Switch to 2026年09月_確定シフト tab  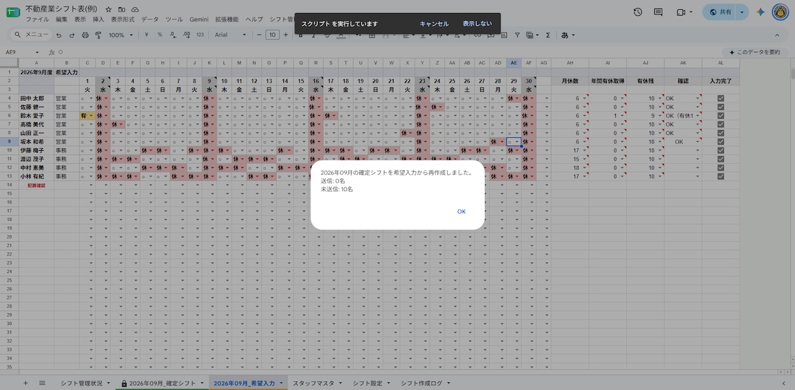click(x=163, y=383)
